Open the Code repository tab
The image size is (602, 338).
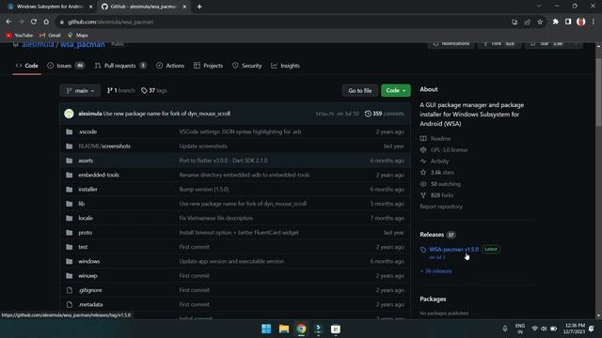pyautogui.click(x=27, y=66)
